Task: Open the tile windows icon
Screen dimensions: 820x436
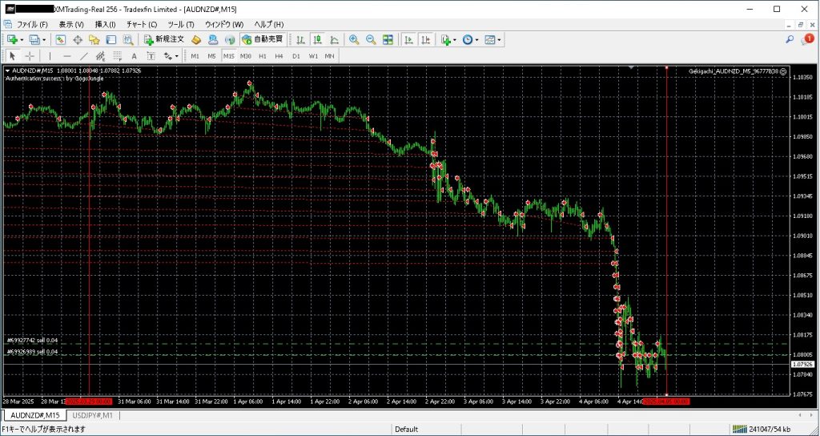Action: [388, 39]
